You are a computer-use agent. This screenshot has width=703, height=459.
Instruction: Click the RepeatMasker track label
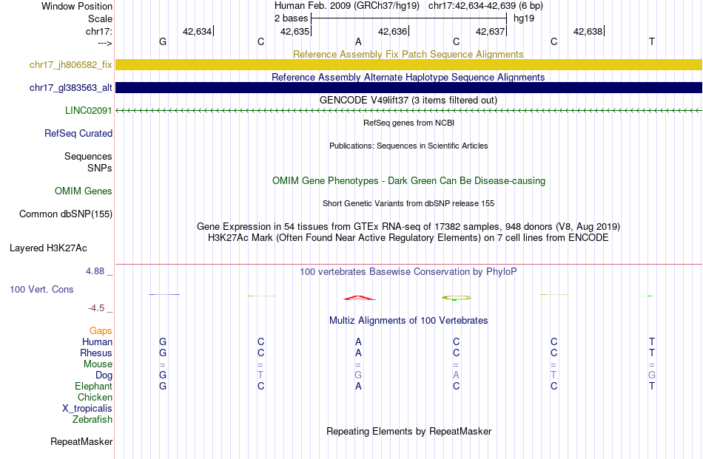[x=81, y=441]
